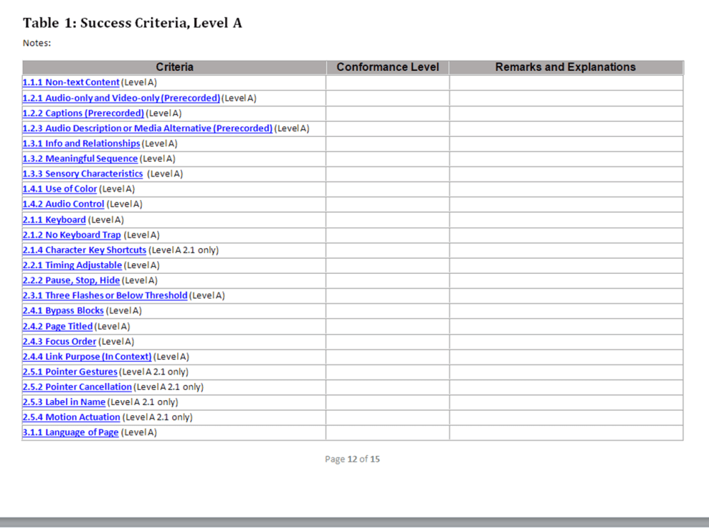This screenshot has width=709, height=532.
Task: Follow the 2.5.4 Motion Actuation link
Action: (x=72, y=417)
